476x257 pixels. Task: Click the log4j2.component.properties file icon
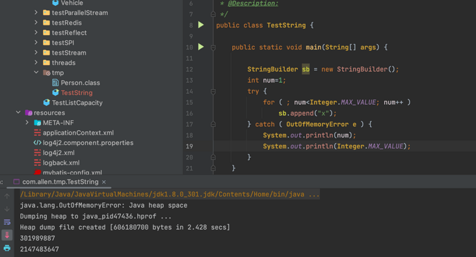[37, 142]
